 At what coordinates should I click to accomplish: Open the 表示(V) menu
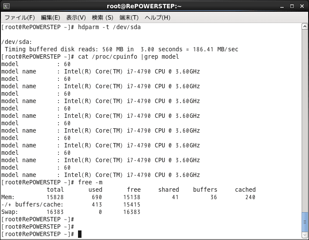(76, 18)
